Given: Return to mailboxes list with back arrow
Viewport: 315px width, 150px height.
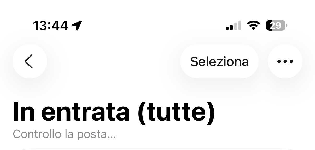Looking at the screenshot, I should point(30,61).
